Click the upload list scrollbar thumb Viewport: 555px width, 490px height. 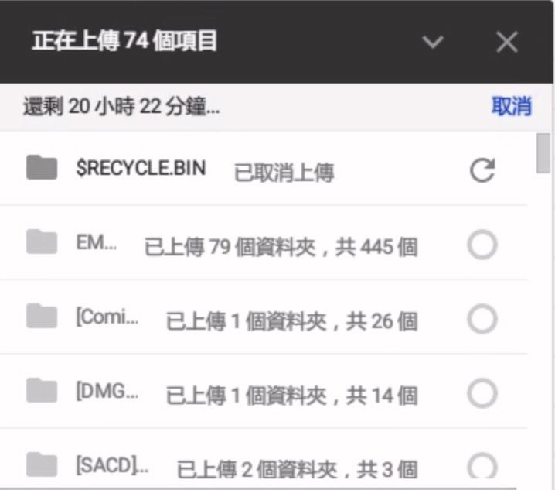click(543, 152)
